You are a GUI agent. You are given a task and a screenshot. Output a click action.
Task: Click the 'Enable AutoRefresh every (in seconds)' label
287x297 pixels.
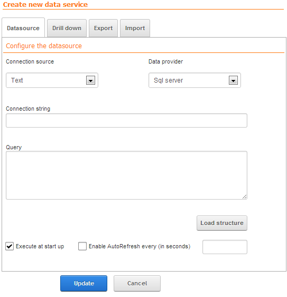pos(140,246)
